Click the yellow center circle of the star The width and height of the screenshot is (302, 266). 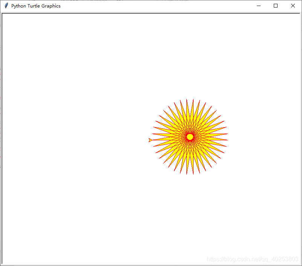pos(190,137)
